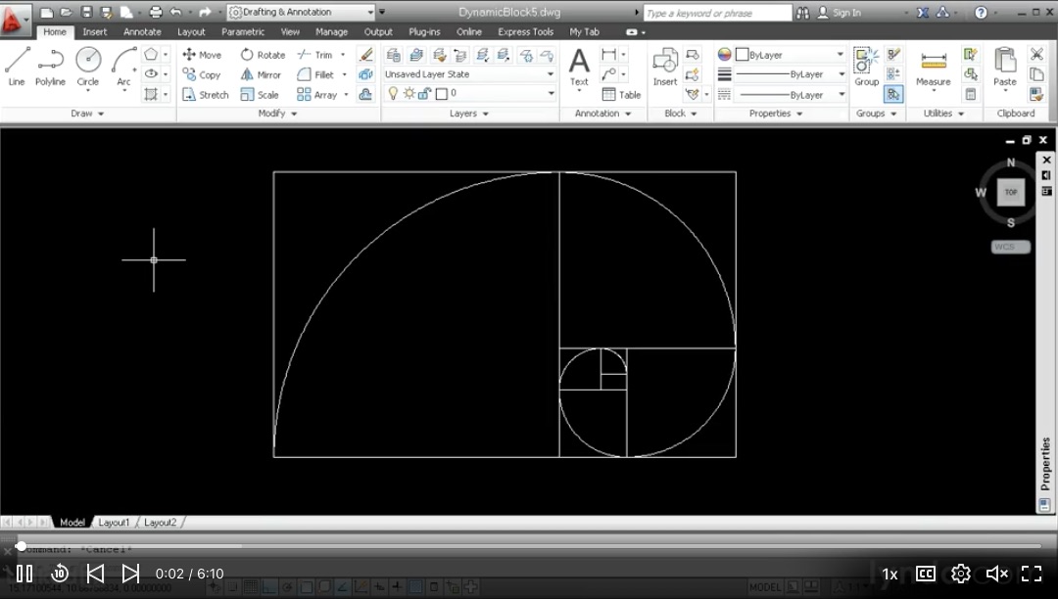
Task: Open object color ByLayer dropdown
Action: (x=791, y=55)
